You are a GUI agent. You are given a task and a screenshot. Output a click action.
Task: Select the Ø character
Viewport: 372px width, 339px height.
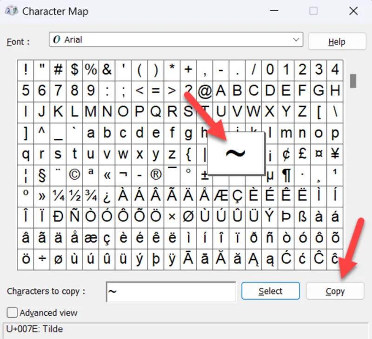pyautogui.click(x=188, y=217)
